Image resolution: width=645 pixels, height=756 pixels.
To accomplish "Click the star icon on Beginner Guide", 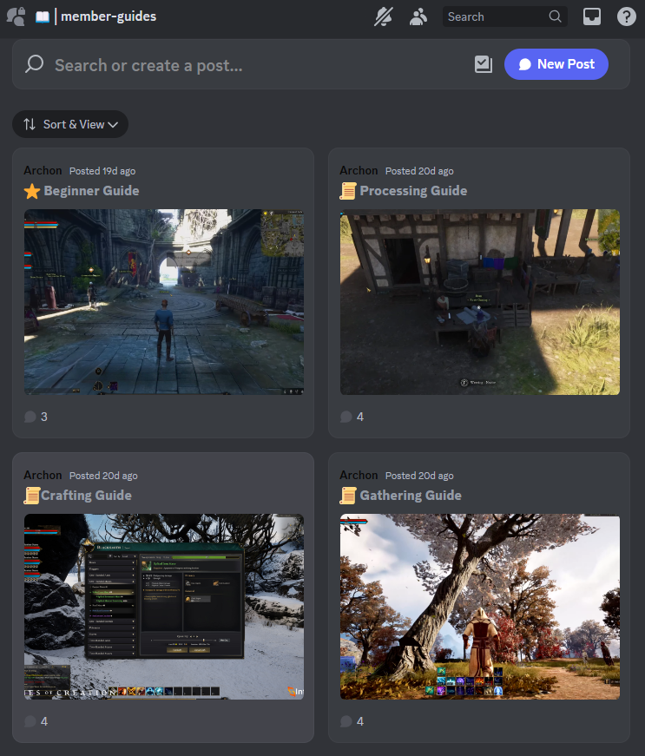I will (x=32, y=191).
